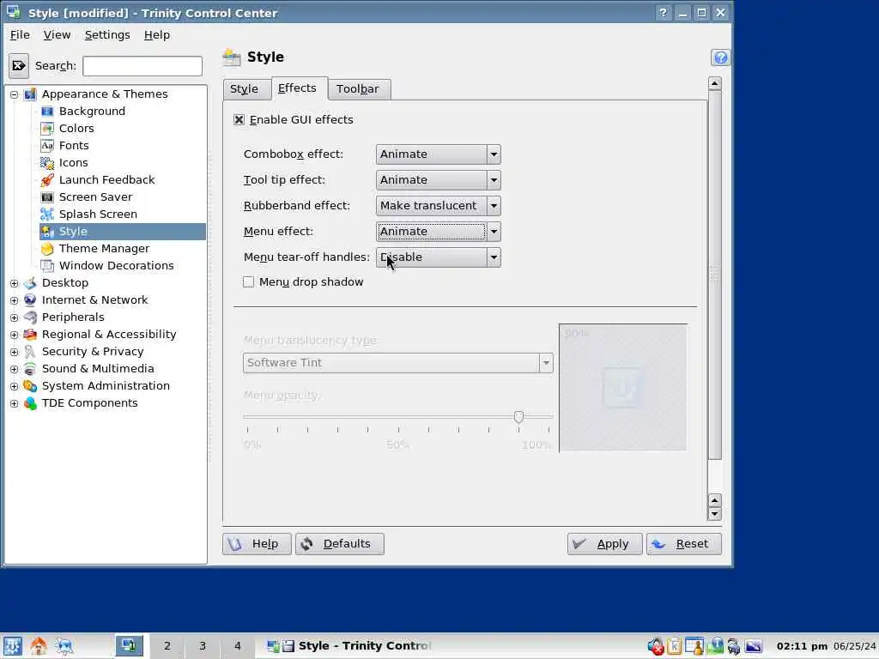
Task: Switch to the Toolbar tab
Action: (358, 89)
